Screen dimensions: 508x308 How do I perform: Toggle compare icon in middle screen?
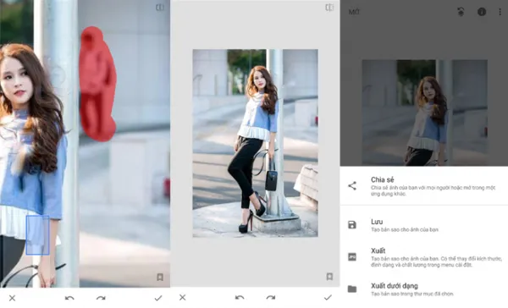[329, 8]
